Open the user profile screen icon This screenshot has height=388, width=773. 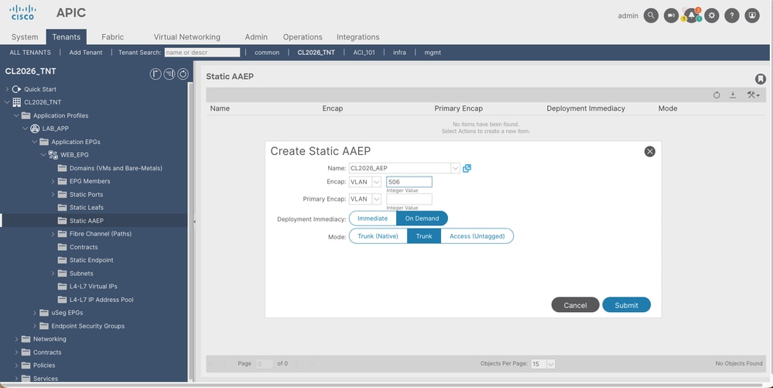pyautogui.click(x=752, y=15)
